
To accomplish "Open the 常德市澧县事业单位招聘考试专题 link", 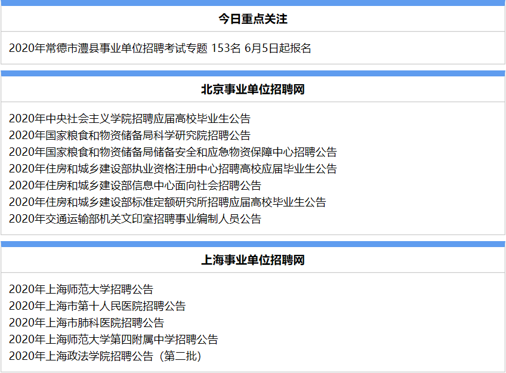I will pos(160,48).
